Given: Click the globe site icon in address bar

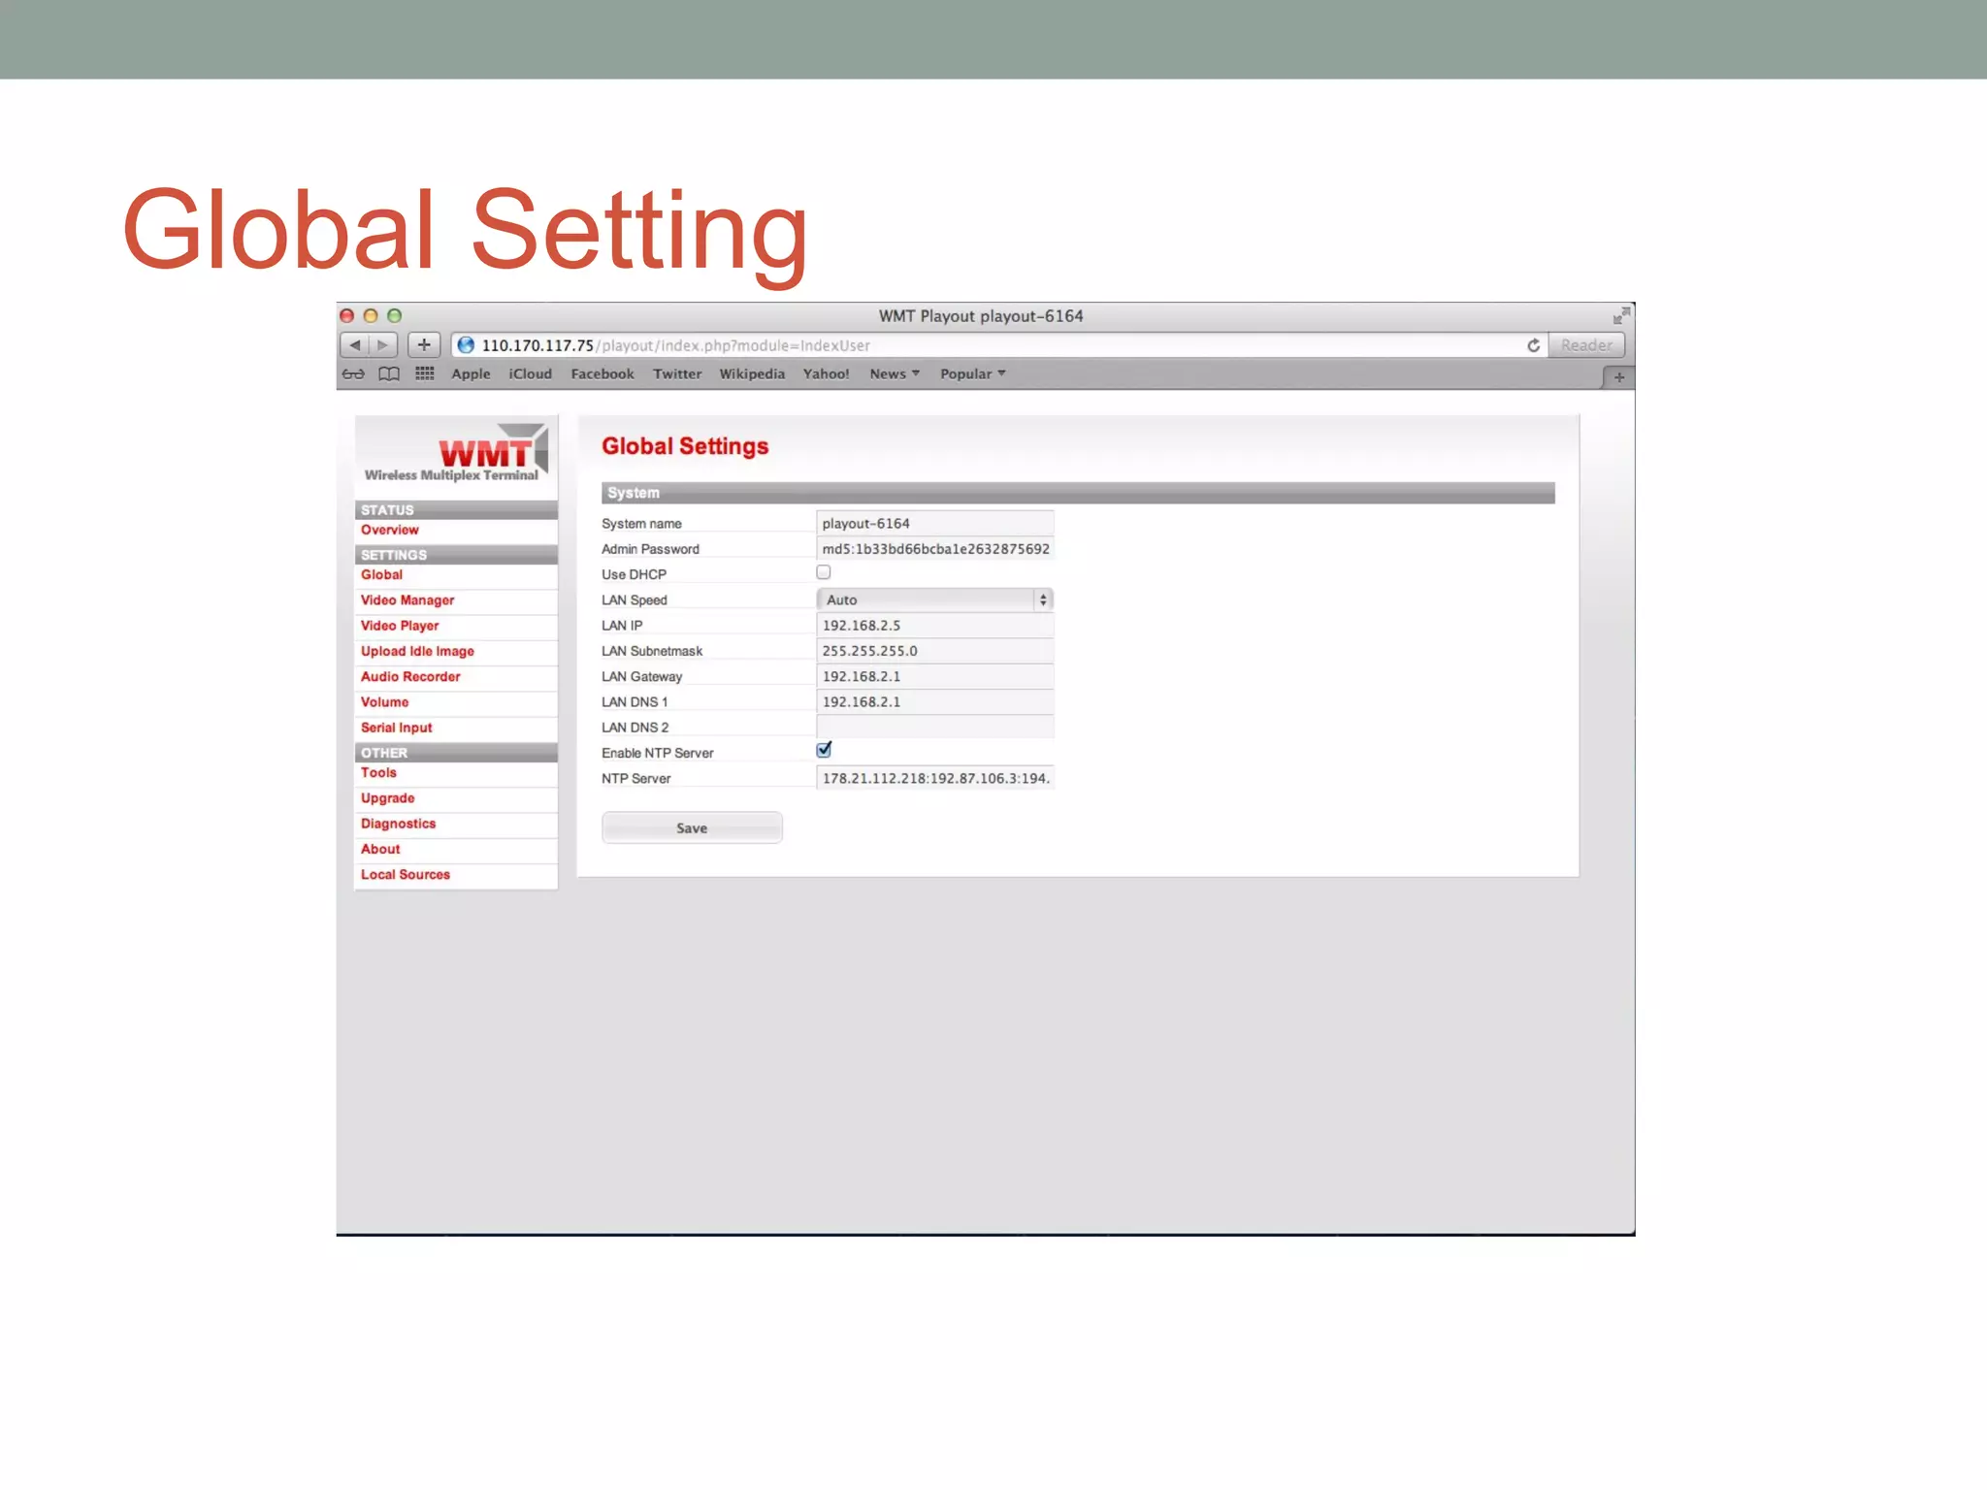Looking at the screenshot, I should 466,345.
